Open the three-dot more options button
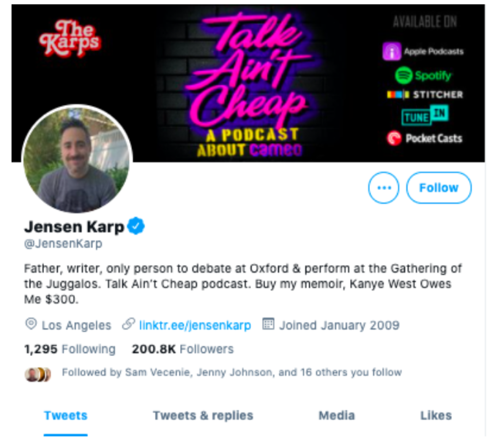498x445 pixels. (x=384, y=188)
